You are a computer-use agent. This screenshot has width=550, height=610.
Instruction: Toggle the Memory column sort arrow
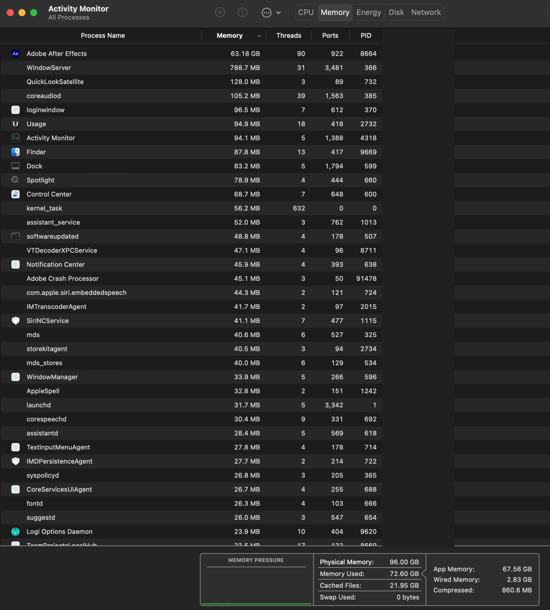(x=259, y=36)
